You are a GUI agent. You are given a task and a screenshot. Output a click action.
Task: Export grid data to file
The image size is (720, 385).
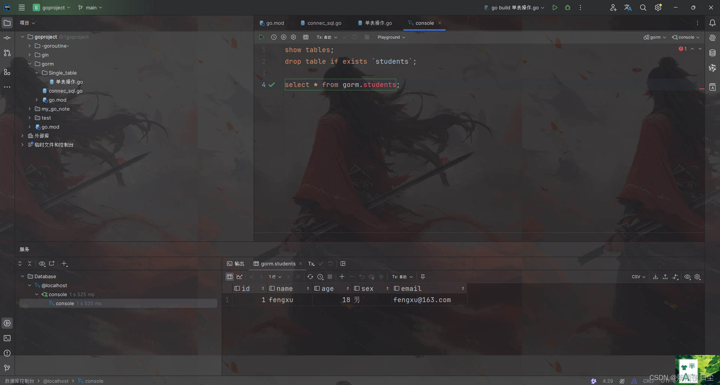point(655,277)
